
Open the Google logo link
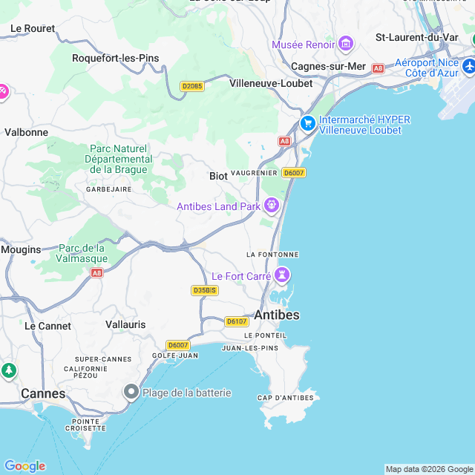(x=25, y=466)
